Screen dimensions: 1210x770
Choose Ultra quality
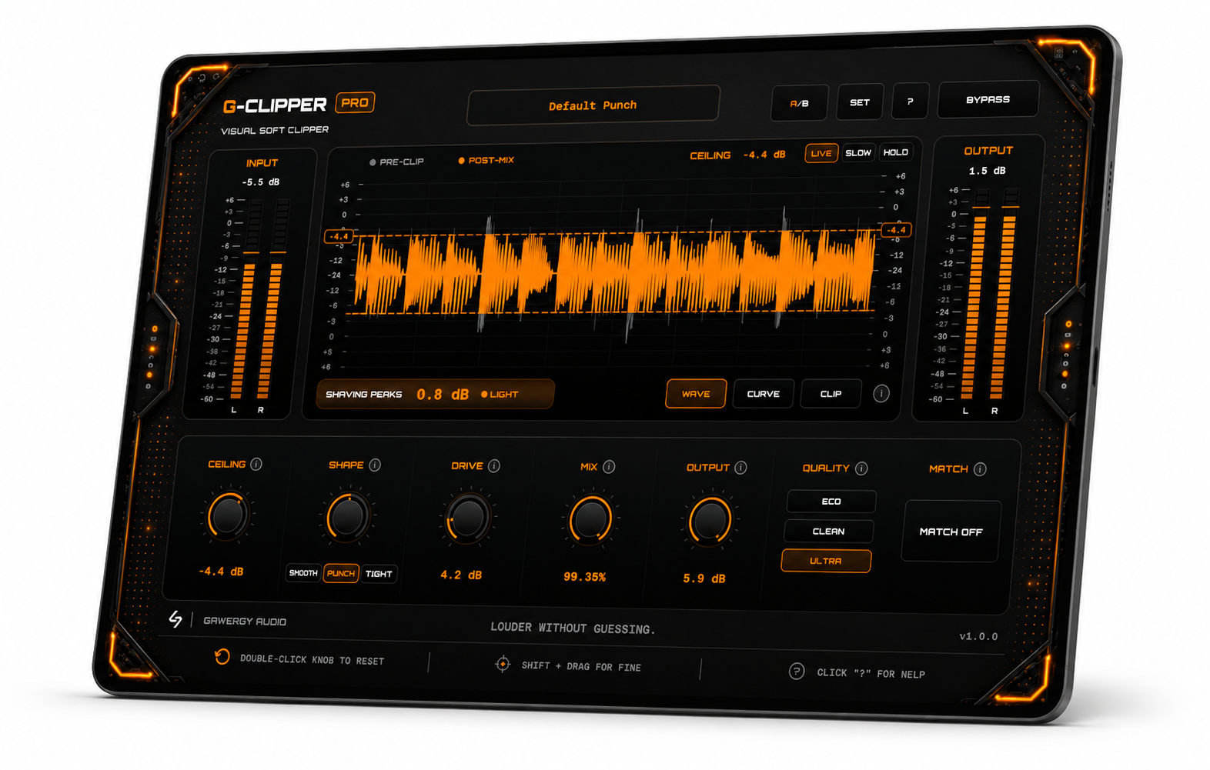coord(826,561)
